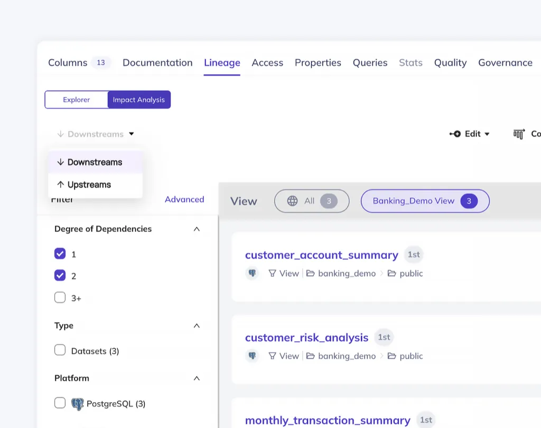Click PostgreSQL icon beside customer_account_summary
Viewport: 541px width, 428px height.
pos(253,273)
